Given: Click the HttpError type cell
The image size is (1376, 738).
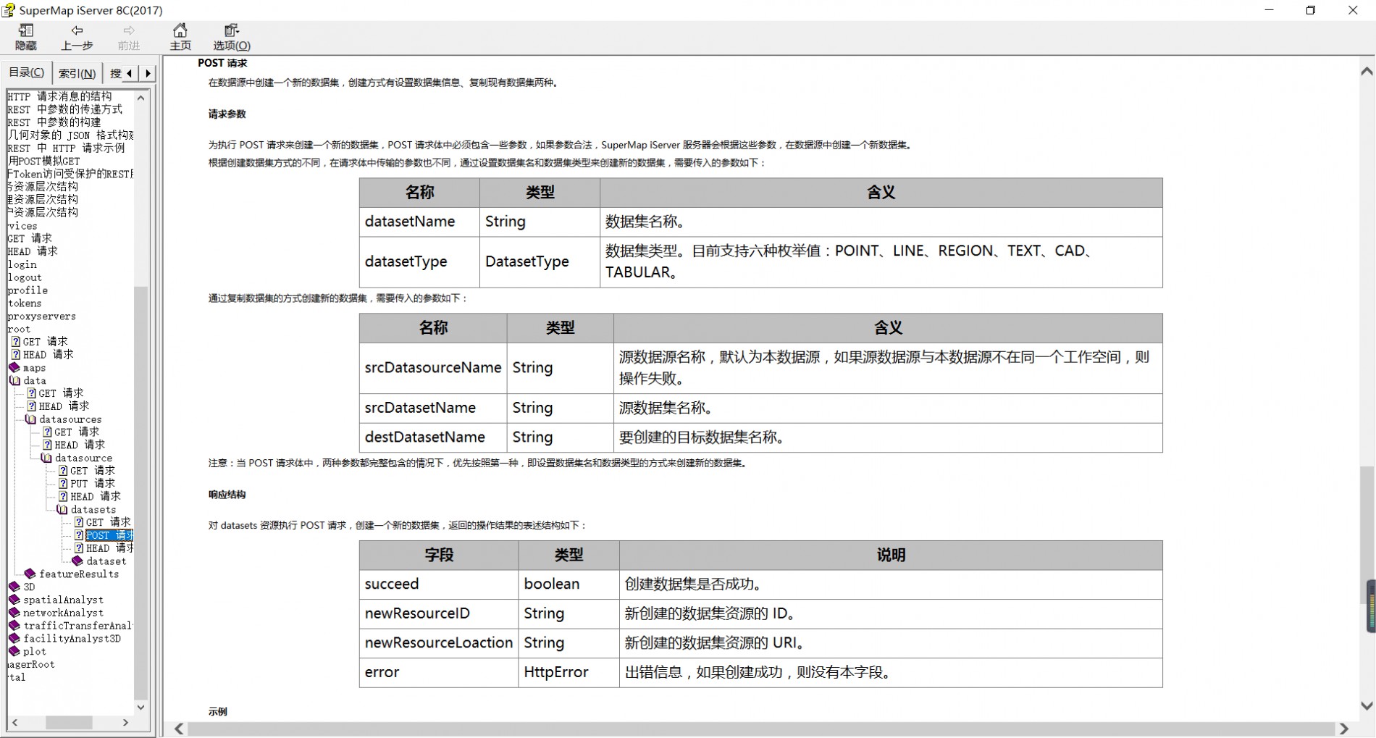Looking at the screenshot, I should pyautogui.click(x=569, y=673).
